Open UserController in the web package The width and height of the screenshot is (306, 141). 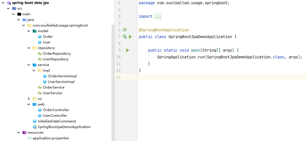[55, 116]
